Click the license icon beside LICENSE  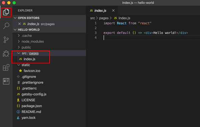click(x=18, y=100)
